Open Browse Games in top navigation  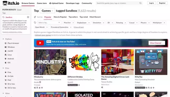[28, 3]
